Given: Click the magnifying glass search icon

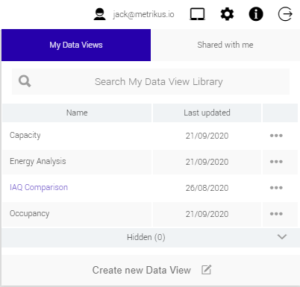Looking at the screenshot, I should pos(25,81).
